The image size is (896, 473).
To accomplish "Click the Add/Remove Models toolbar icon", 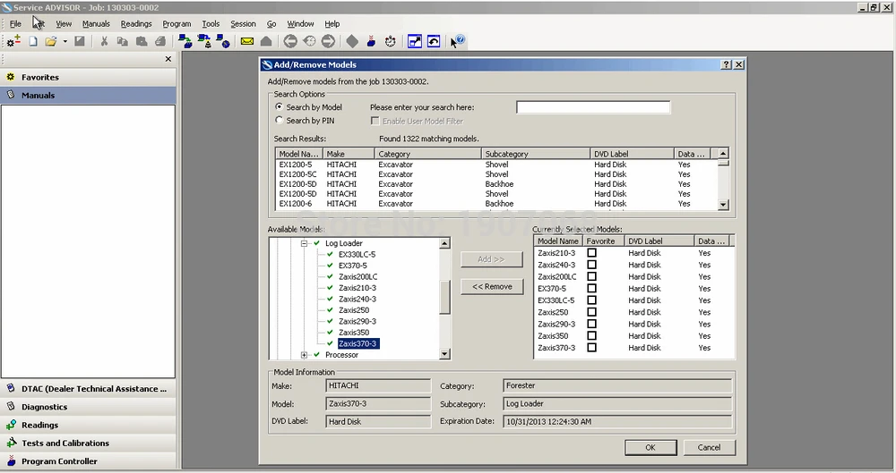I will [x=13, y=41].
